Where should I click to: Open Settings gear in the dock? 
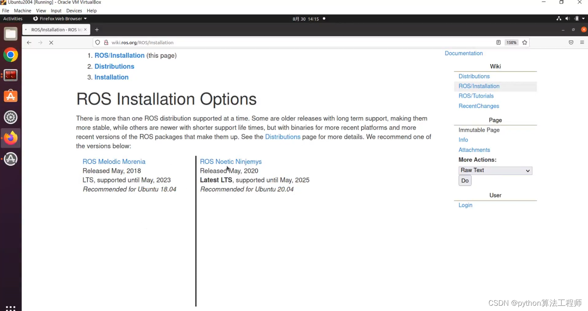tap(11, 117)
